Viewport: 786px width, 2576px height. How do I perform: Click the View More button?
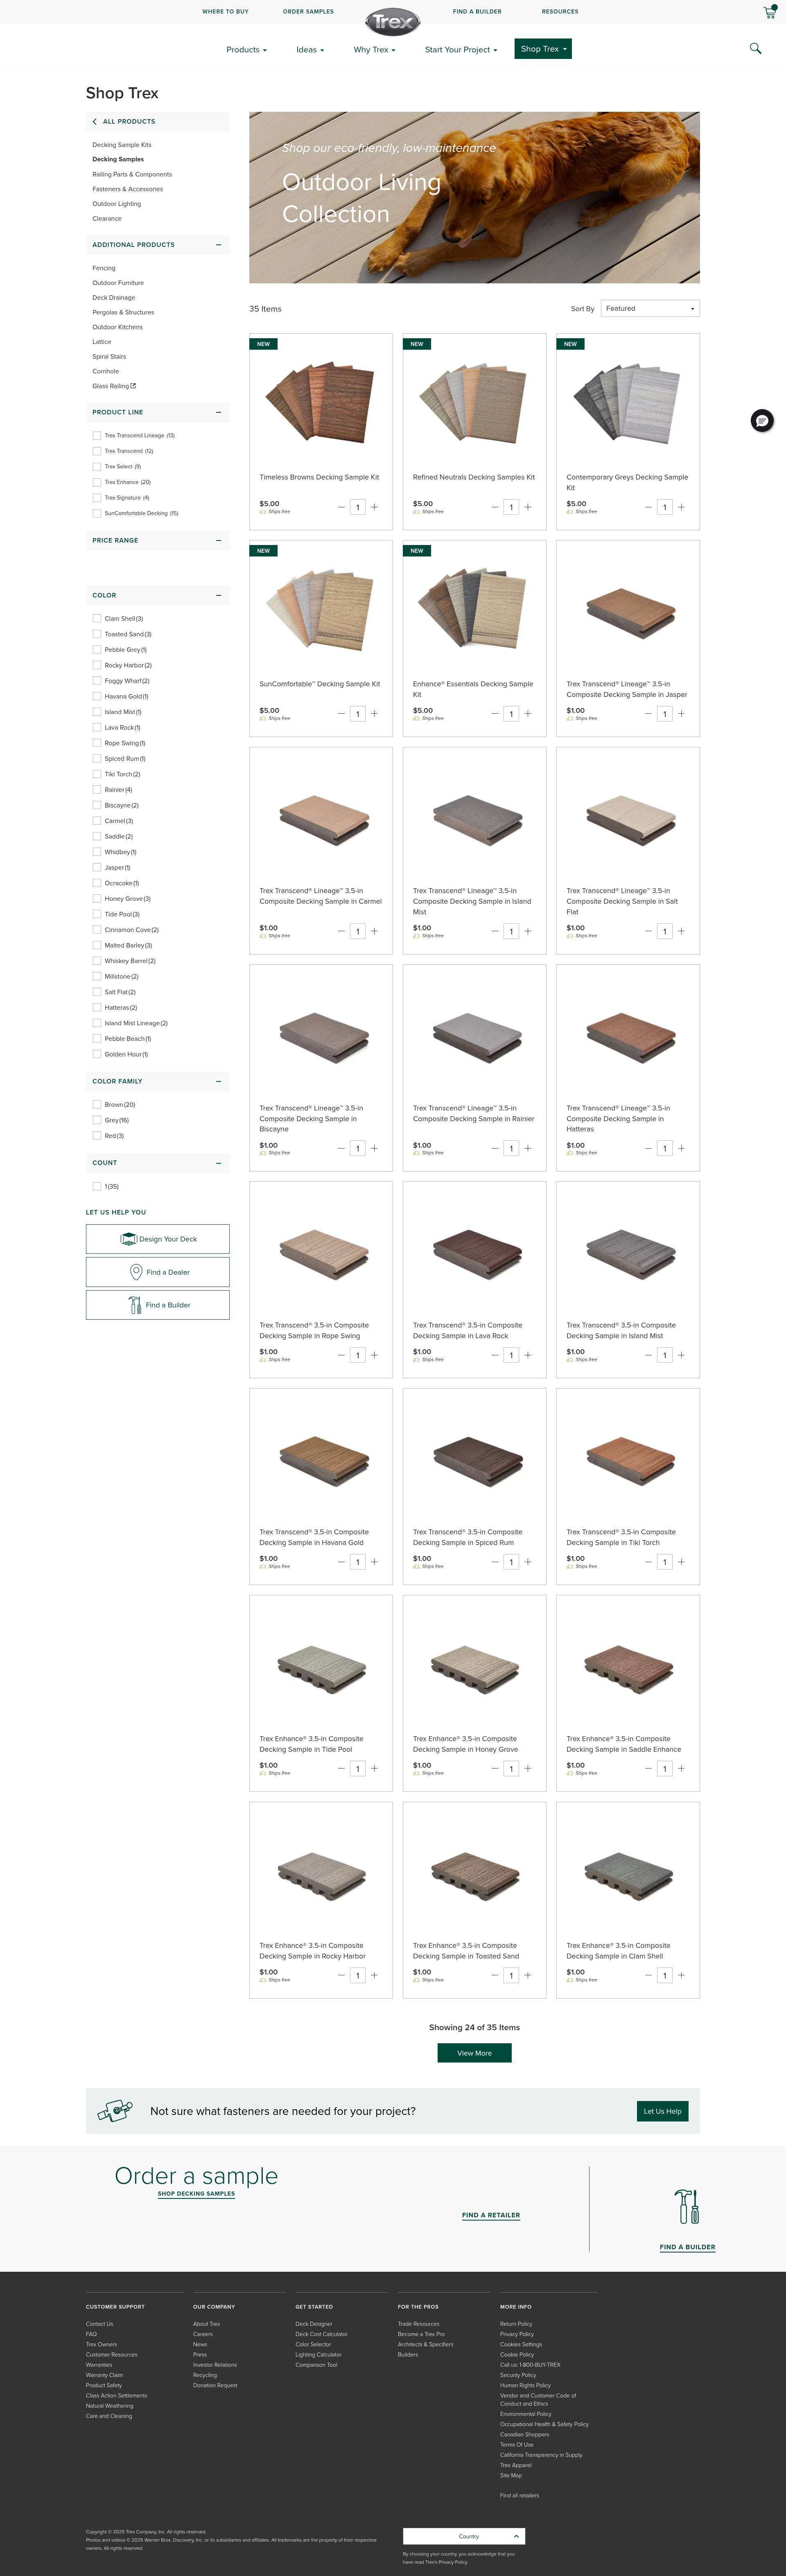coord(474,2053)
